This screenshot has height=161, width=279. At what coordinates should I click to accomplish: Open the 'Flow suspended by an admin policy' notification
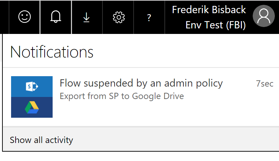[141, 83]
